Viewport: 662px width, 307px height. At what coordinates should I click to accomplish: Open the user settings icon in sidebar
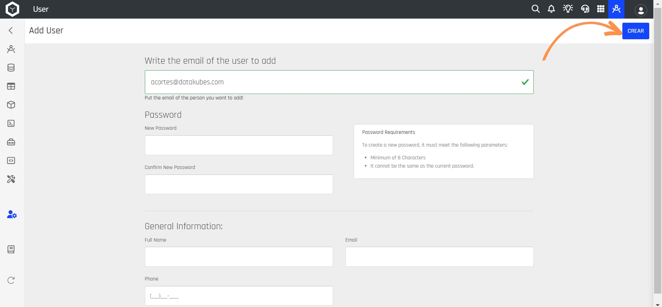coord(12,214)
